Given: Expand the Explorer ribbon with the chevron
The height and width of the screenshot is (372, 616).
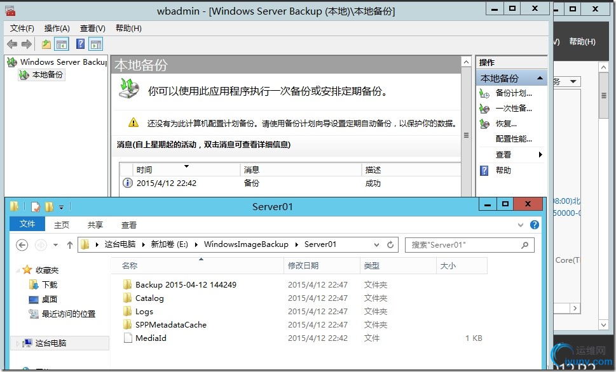Looking at the screenshot, I should (x=521, y=225).
